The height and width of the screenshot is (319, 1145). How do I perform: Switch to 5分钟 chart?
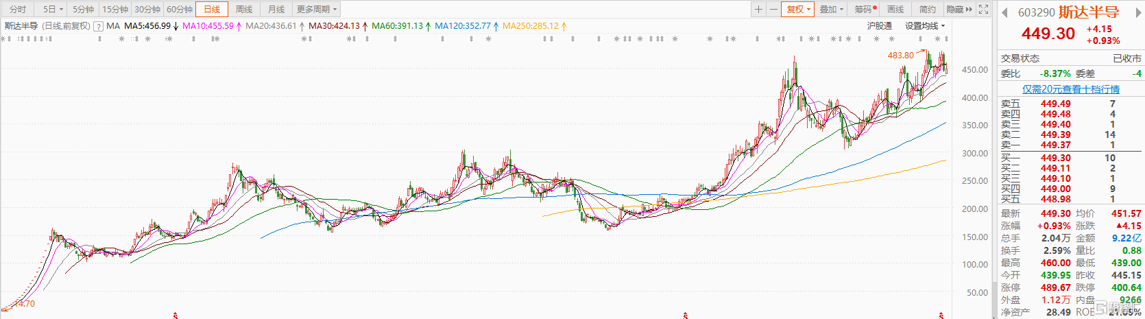pyautogui.click(x=83, y=10)
